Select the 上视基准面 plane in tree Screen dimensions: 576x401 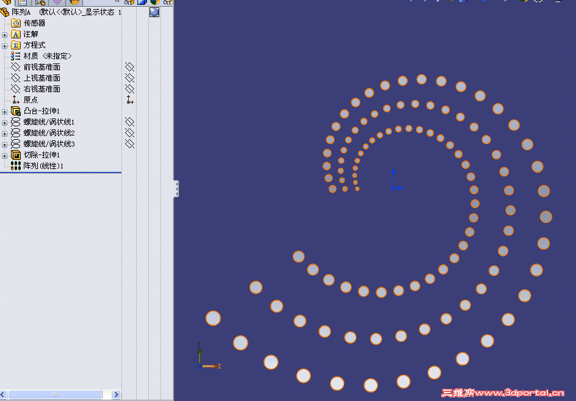[x=35, y=78]
